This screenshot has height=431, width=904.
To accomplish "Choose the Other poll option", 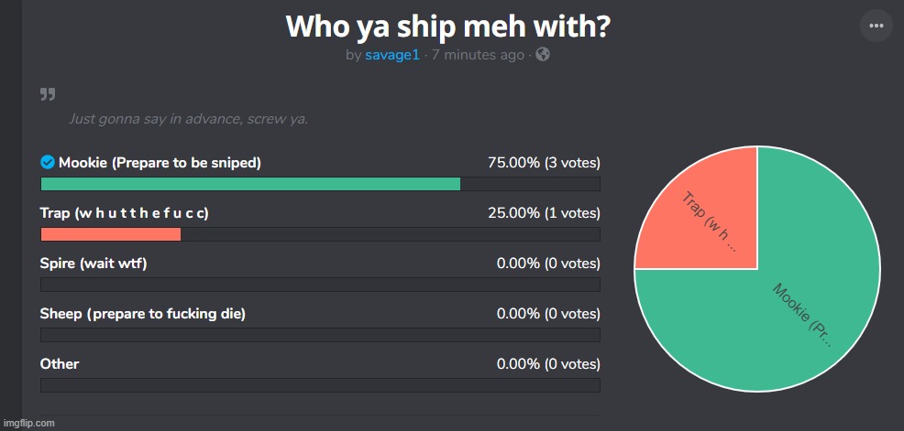I will click(x=60, y=363).
